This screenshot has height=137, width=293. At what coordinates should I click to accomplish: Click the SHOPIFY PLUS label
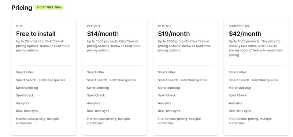239,26
